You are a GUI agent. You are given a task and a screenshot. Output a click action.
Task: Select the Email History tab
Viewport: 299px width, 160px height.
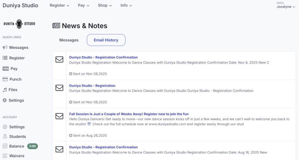[x=106, y=40]
